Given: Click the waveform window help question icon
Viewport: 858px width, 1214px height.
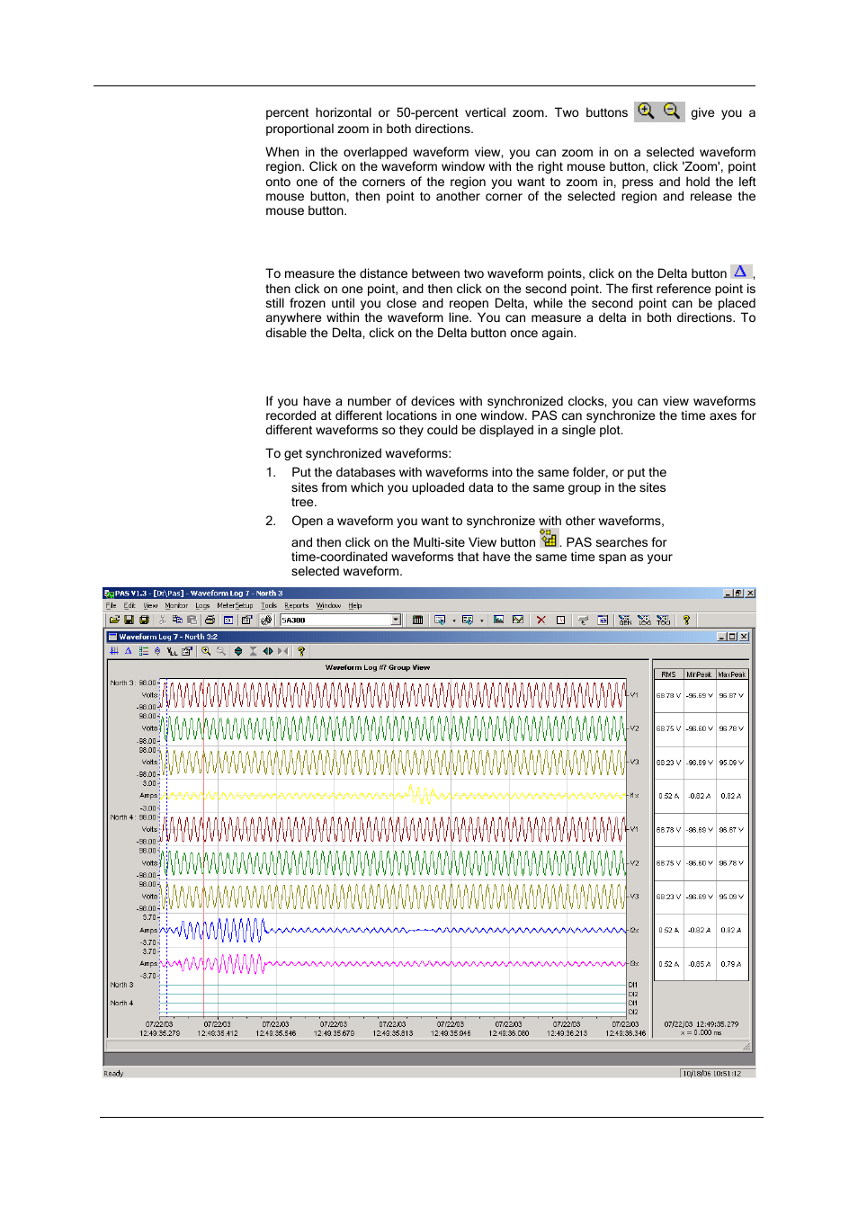Looking at the screenshot, I should [x=299, y=651].
